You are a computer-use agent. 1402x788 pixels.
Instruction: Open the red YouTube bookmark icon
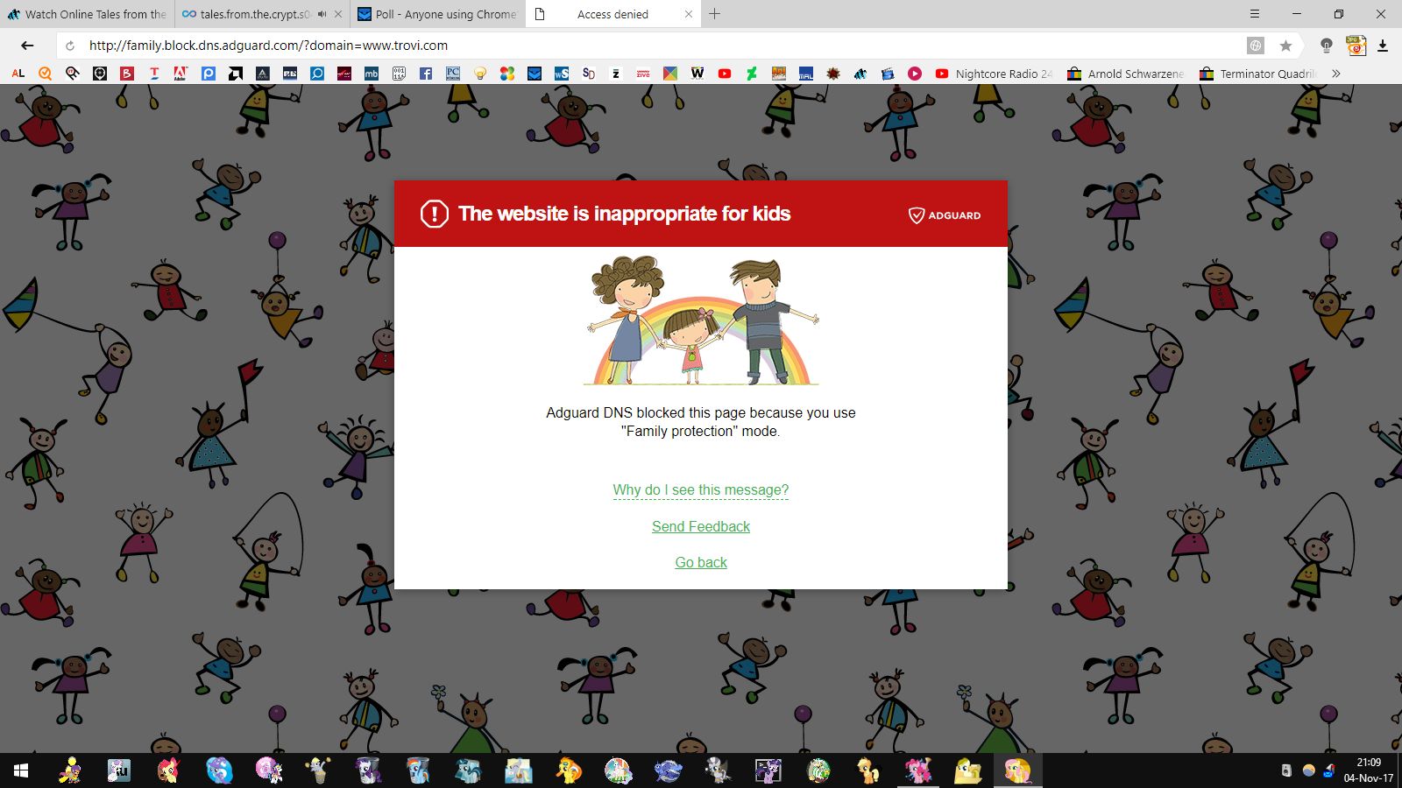[x=725, y=74]
